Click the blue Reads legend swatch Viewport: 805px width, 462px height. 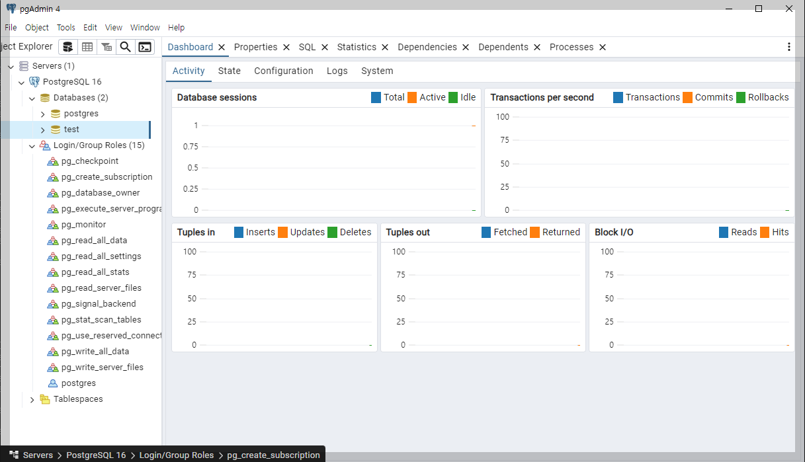pyautogui.click(x=724, y=232)
